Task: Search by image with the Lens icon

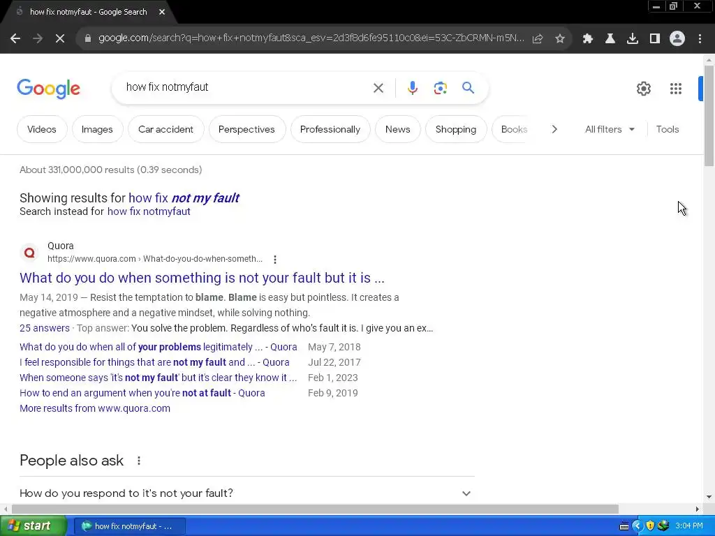Action: 440,88
